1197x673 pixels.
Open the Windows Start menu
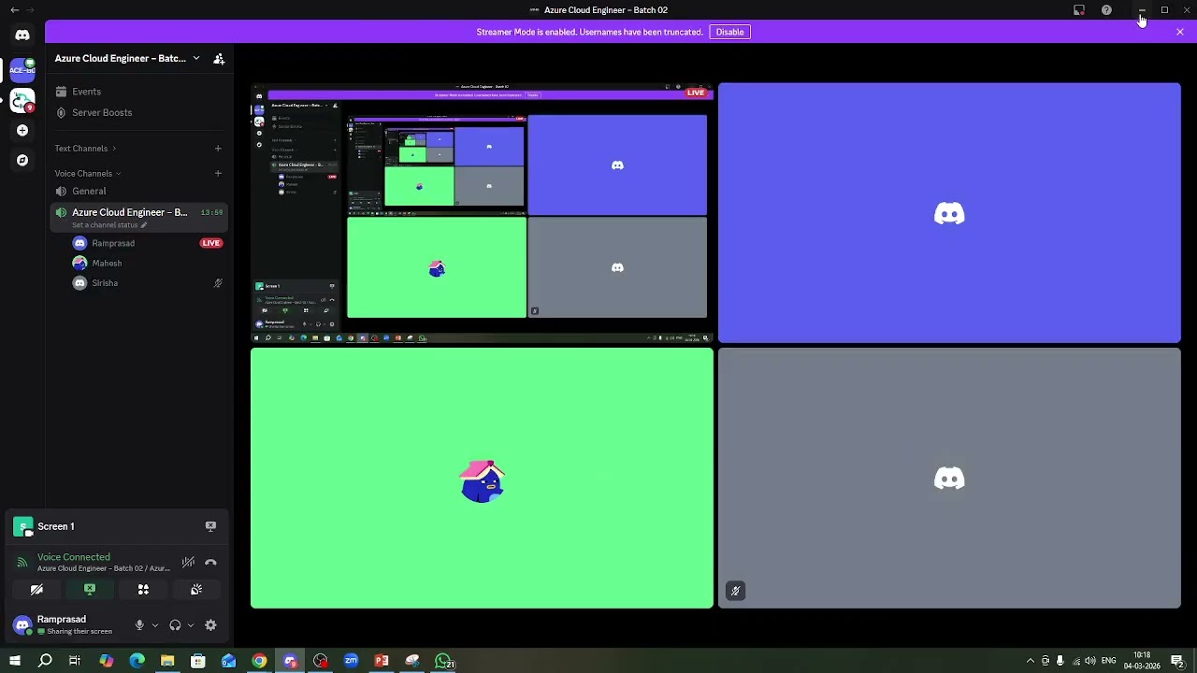[x=14, y=661]
